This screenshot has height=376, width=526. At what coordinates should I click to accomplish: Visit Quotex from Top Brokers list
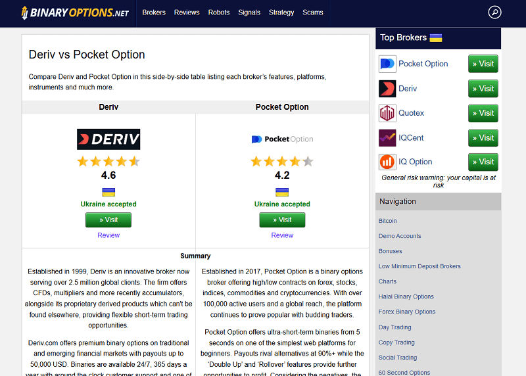pyautogui.click(x=483, y=113)
